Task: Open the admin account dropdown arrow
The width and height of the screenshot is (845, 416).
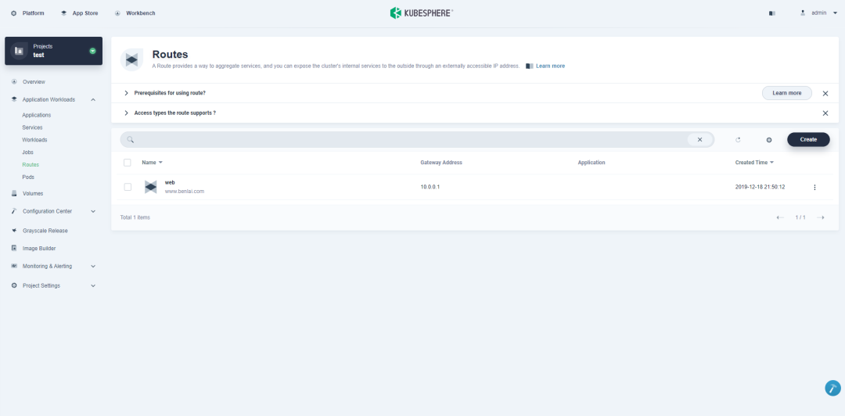Action: [x=835, y=13]
